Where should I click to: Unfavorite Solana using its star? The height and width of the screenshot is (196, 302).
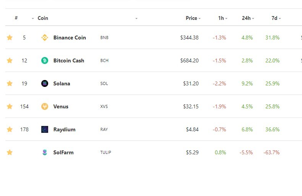tap(10, 83)
